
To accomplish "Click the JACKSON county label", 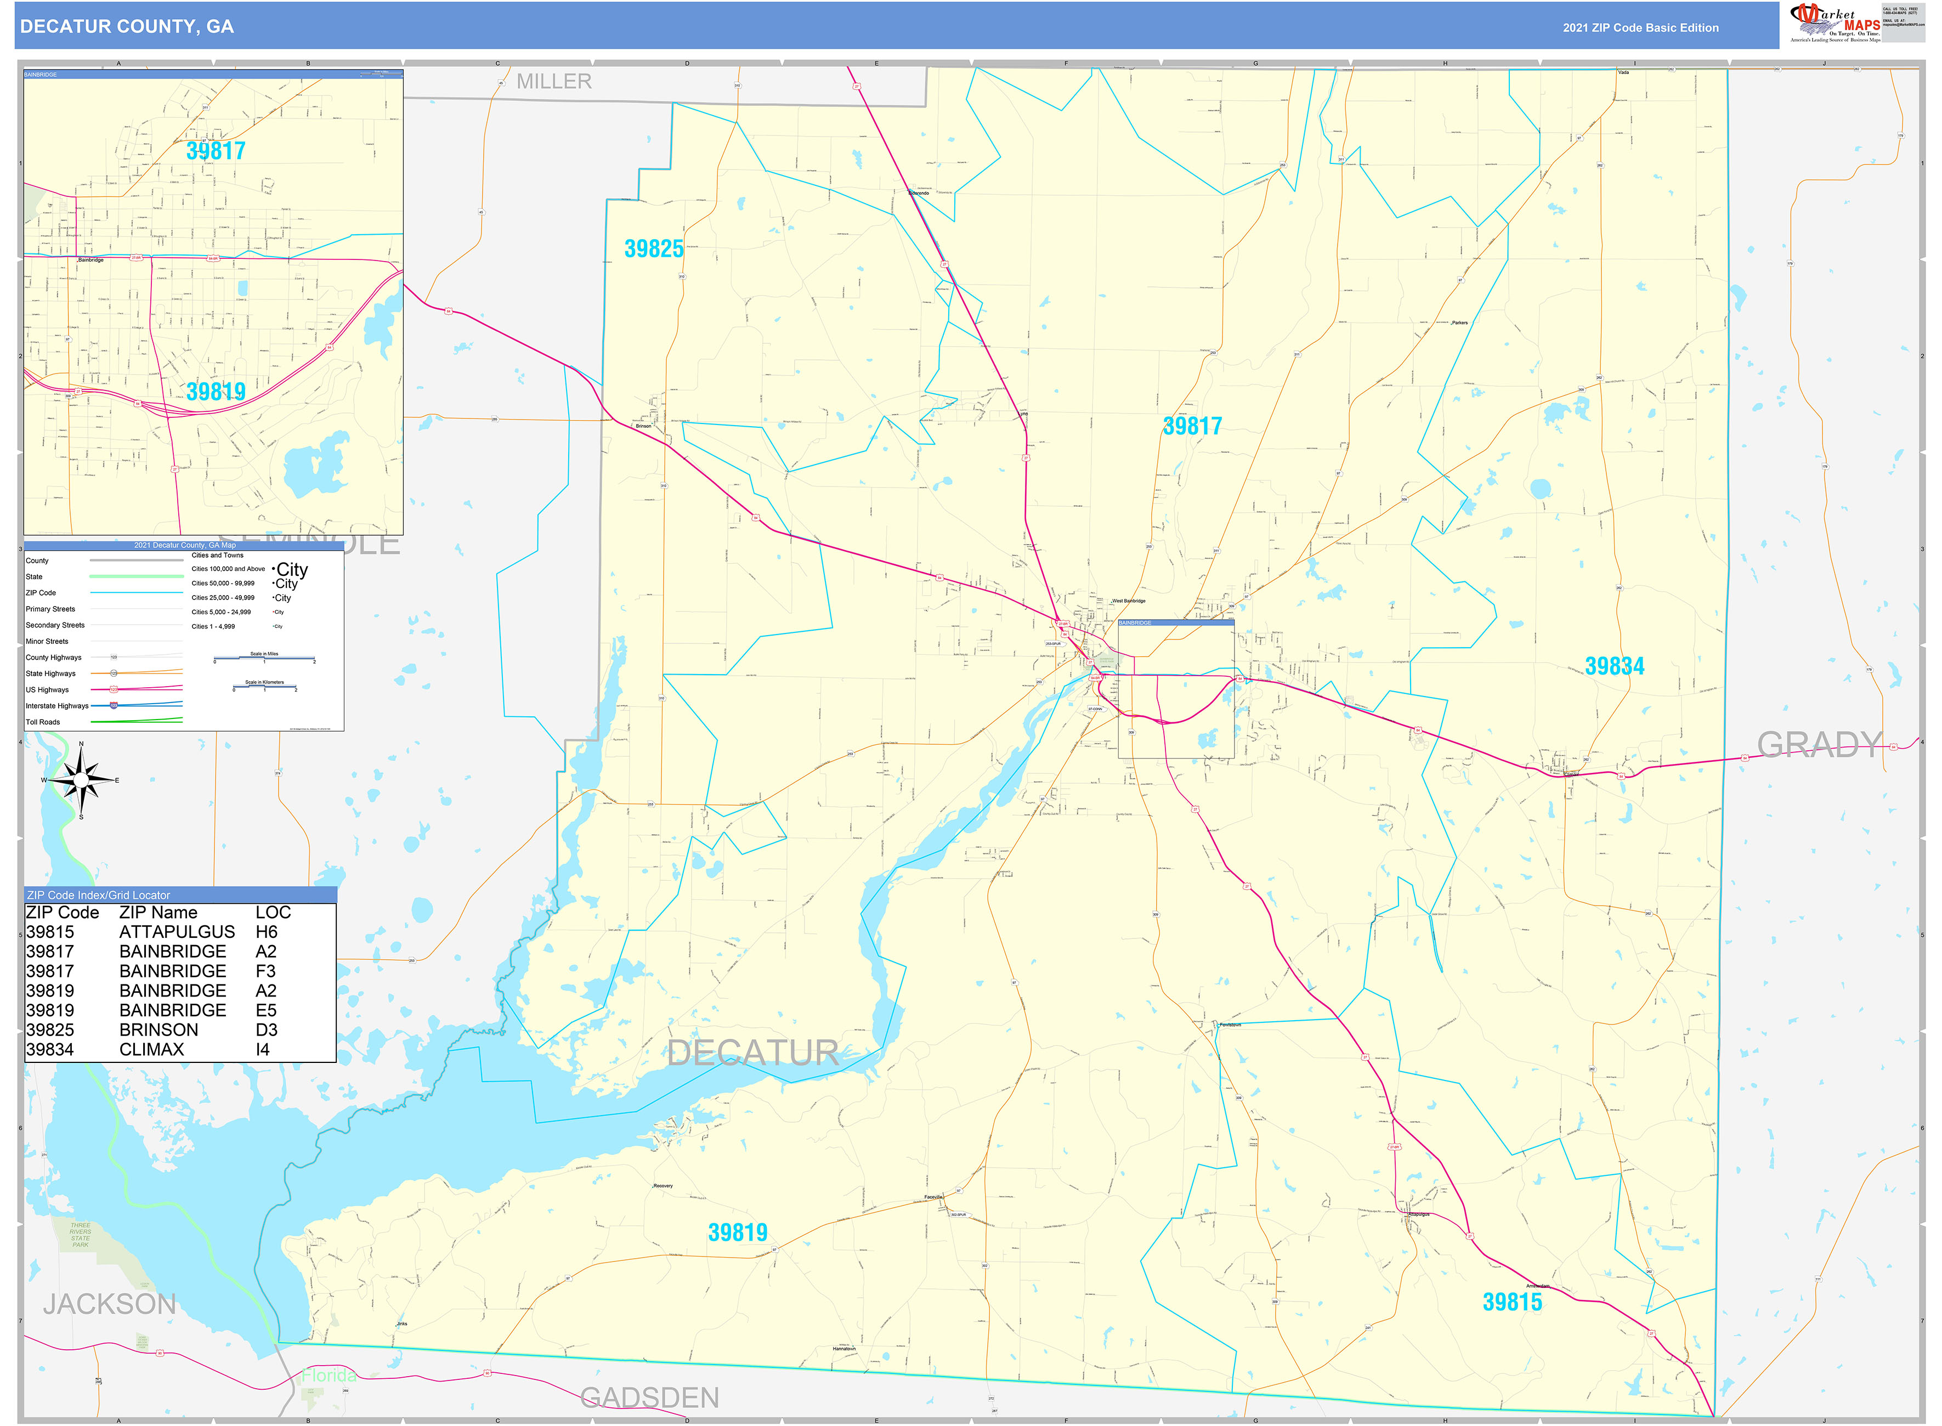I will pos(110,1304).
